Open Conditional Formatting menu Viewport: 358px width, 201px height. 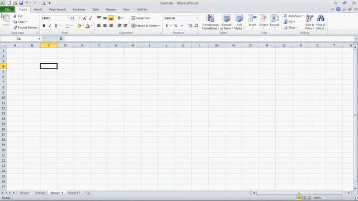(210, 22)
